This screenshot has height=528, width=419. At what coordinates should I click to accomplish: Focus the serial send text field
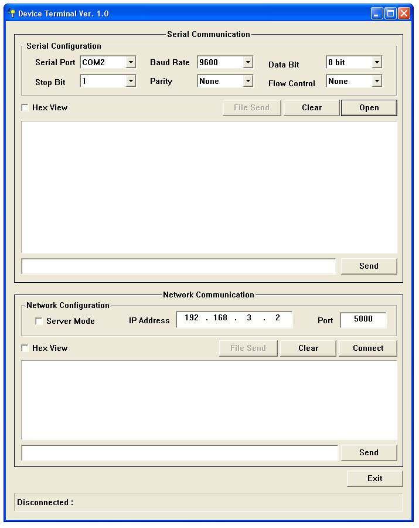(x=179, y=266)
